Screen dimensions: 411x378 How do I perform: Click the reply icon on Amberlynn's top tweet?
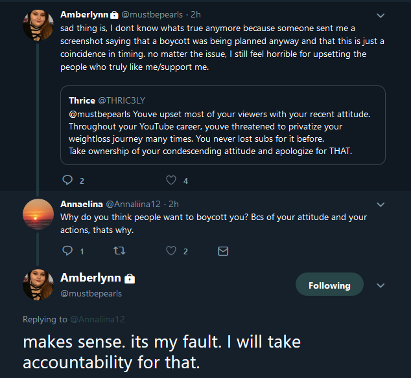[x=67, y=180]
